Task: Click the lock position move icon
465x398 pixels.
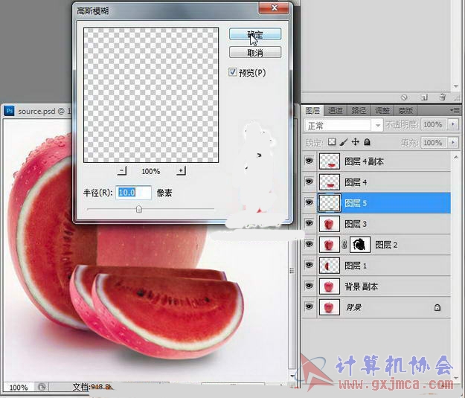Action: 356,142
